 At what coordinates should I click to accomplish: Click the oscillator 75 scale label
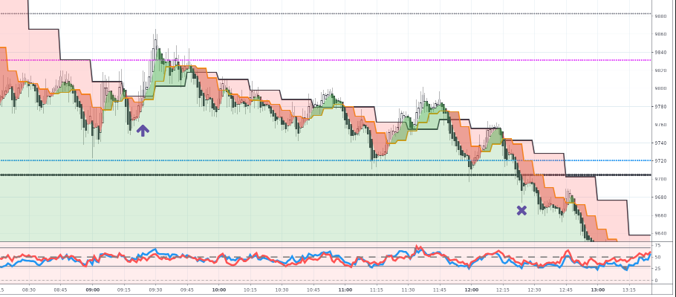click(x=657, y=245)
